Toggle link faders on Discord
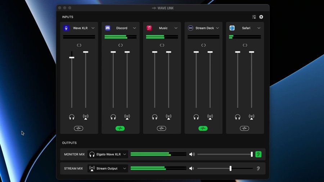 pos(121,45)
